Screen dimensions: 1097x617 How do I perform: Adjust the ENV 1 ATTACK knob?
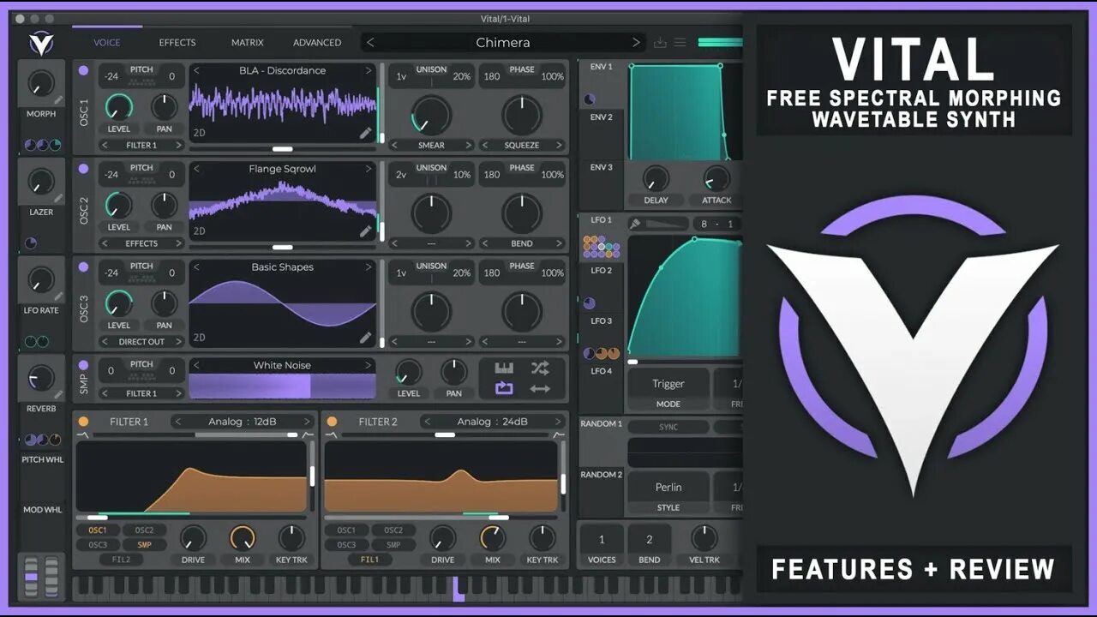coord(716,178)
